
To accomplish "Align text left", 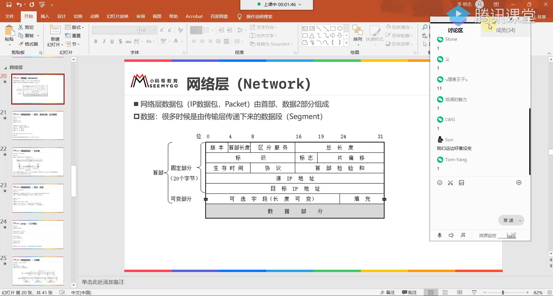I will click(194, 41).
